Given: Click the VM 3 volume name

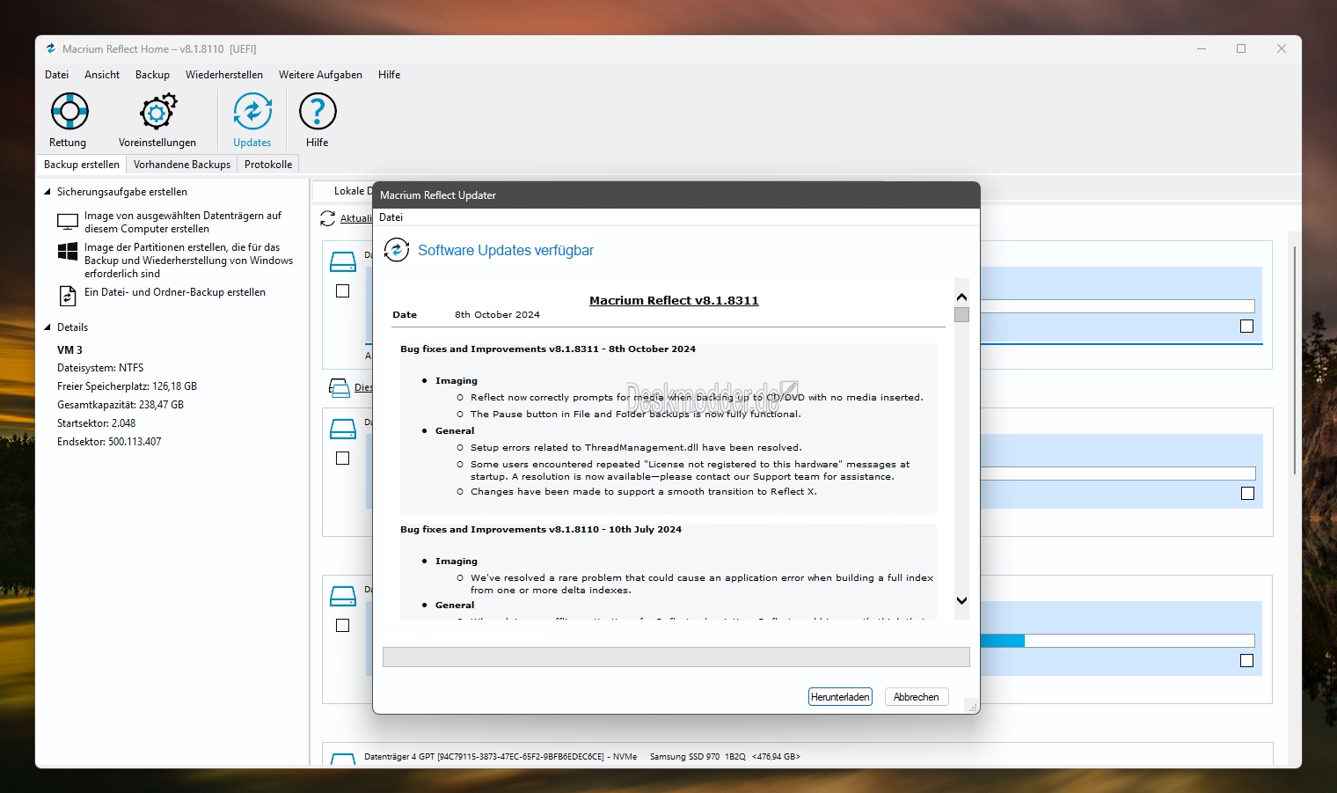Looking at the screenshot, I should click(x=69, y=350).
